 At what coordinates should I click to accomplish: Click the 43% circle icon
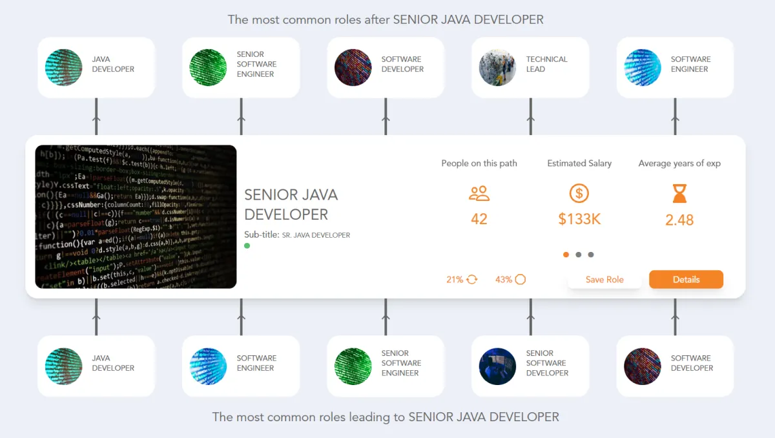pos(520,280)
